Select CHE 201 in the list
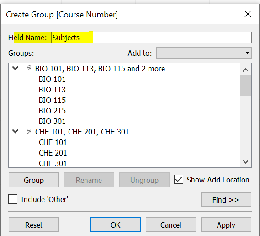 click(x=53, y=153)
